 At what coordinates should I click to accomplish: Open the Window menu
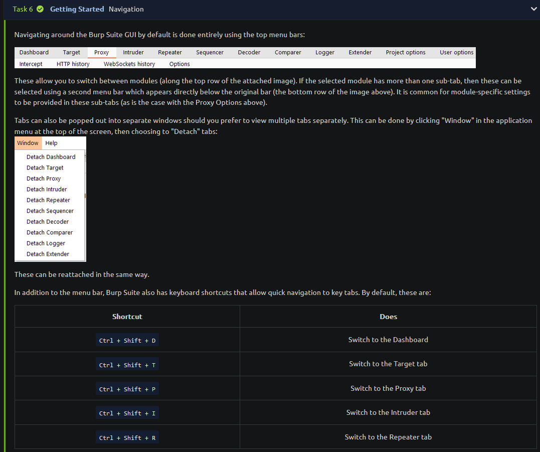coord(28,143)
